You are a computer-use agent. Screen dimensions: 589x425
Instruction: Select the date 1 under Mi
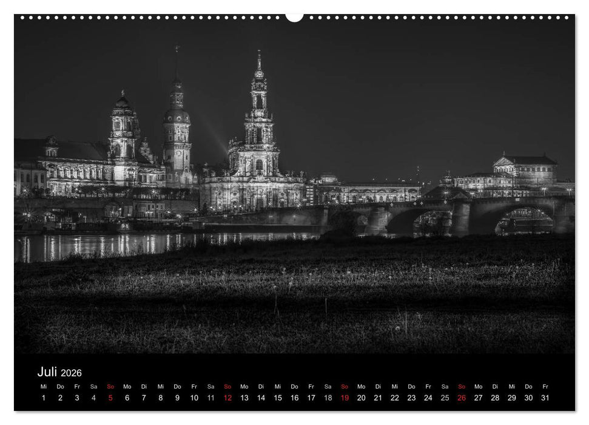42,396
